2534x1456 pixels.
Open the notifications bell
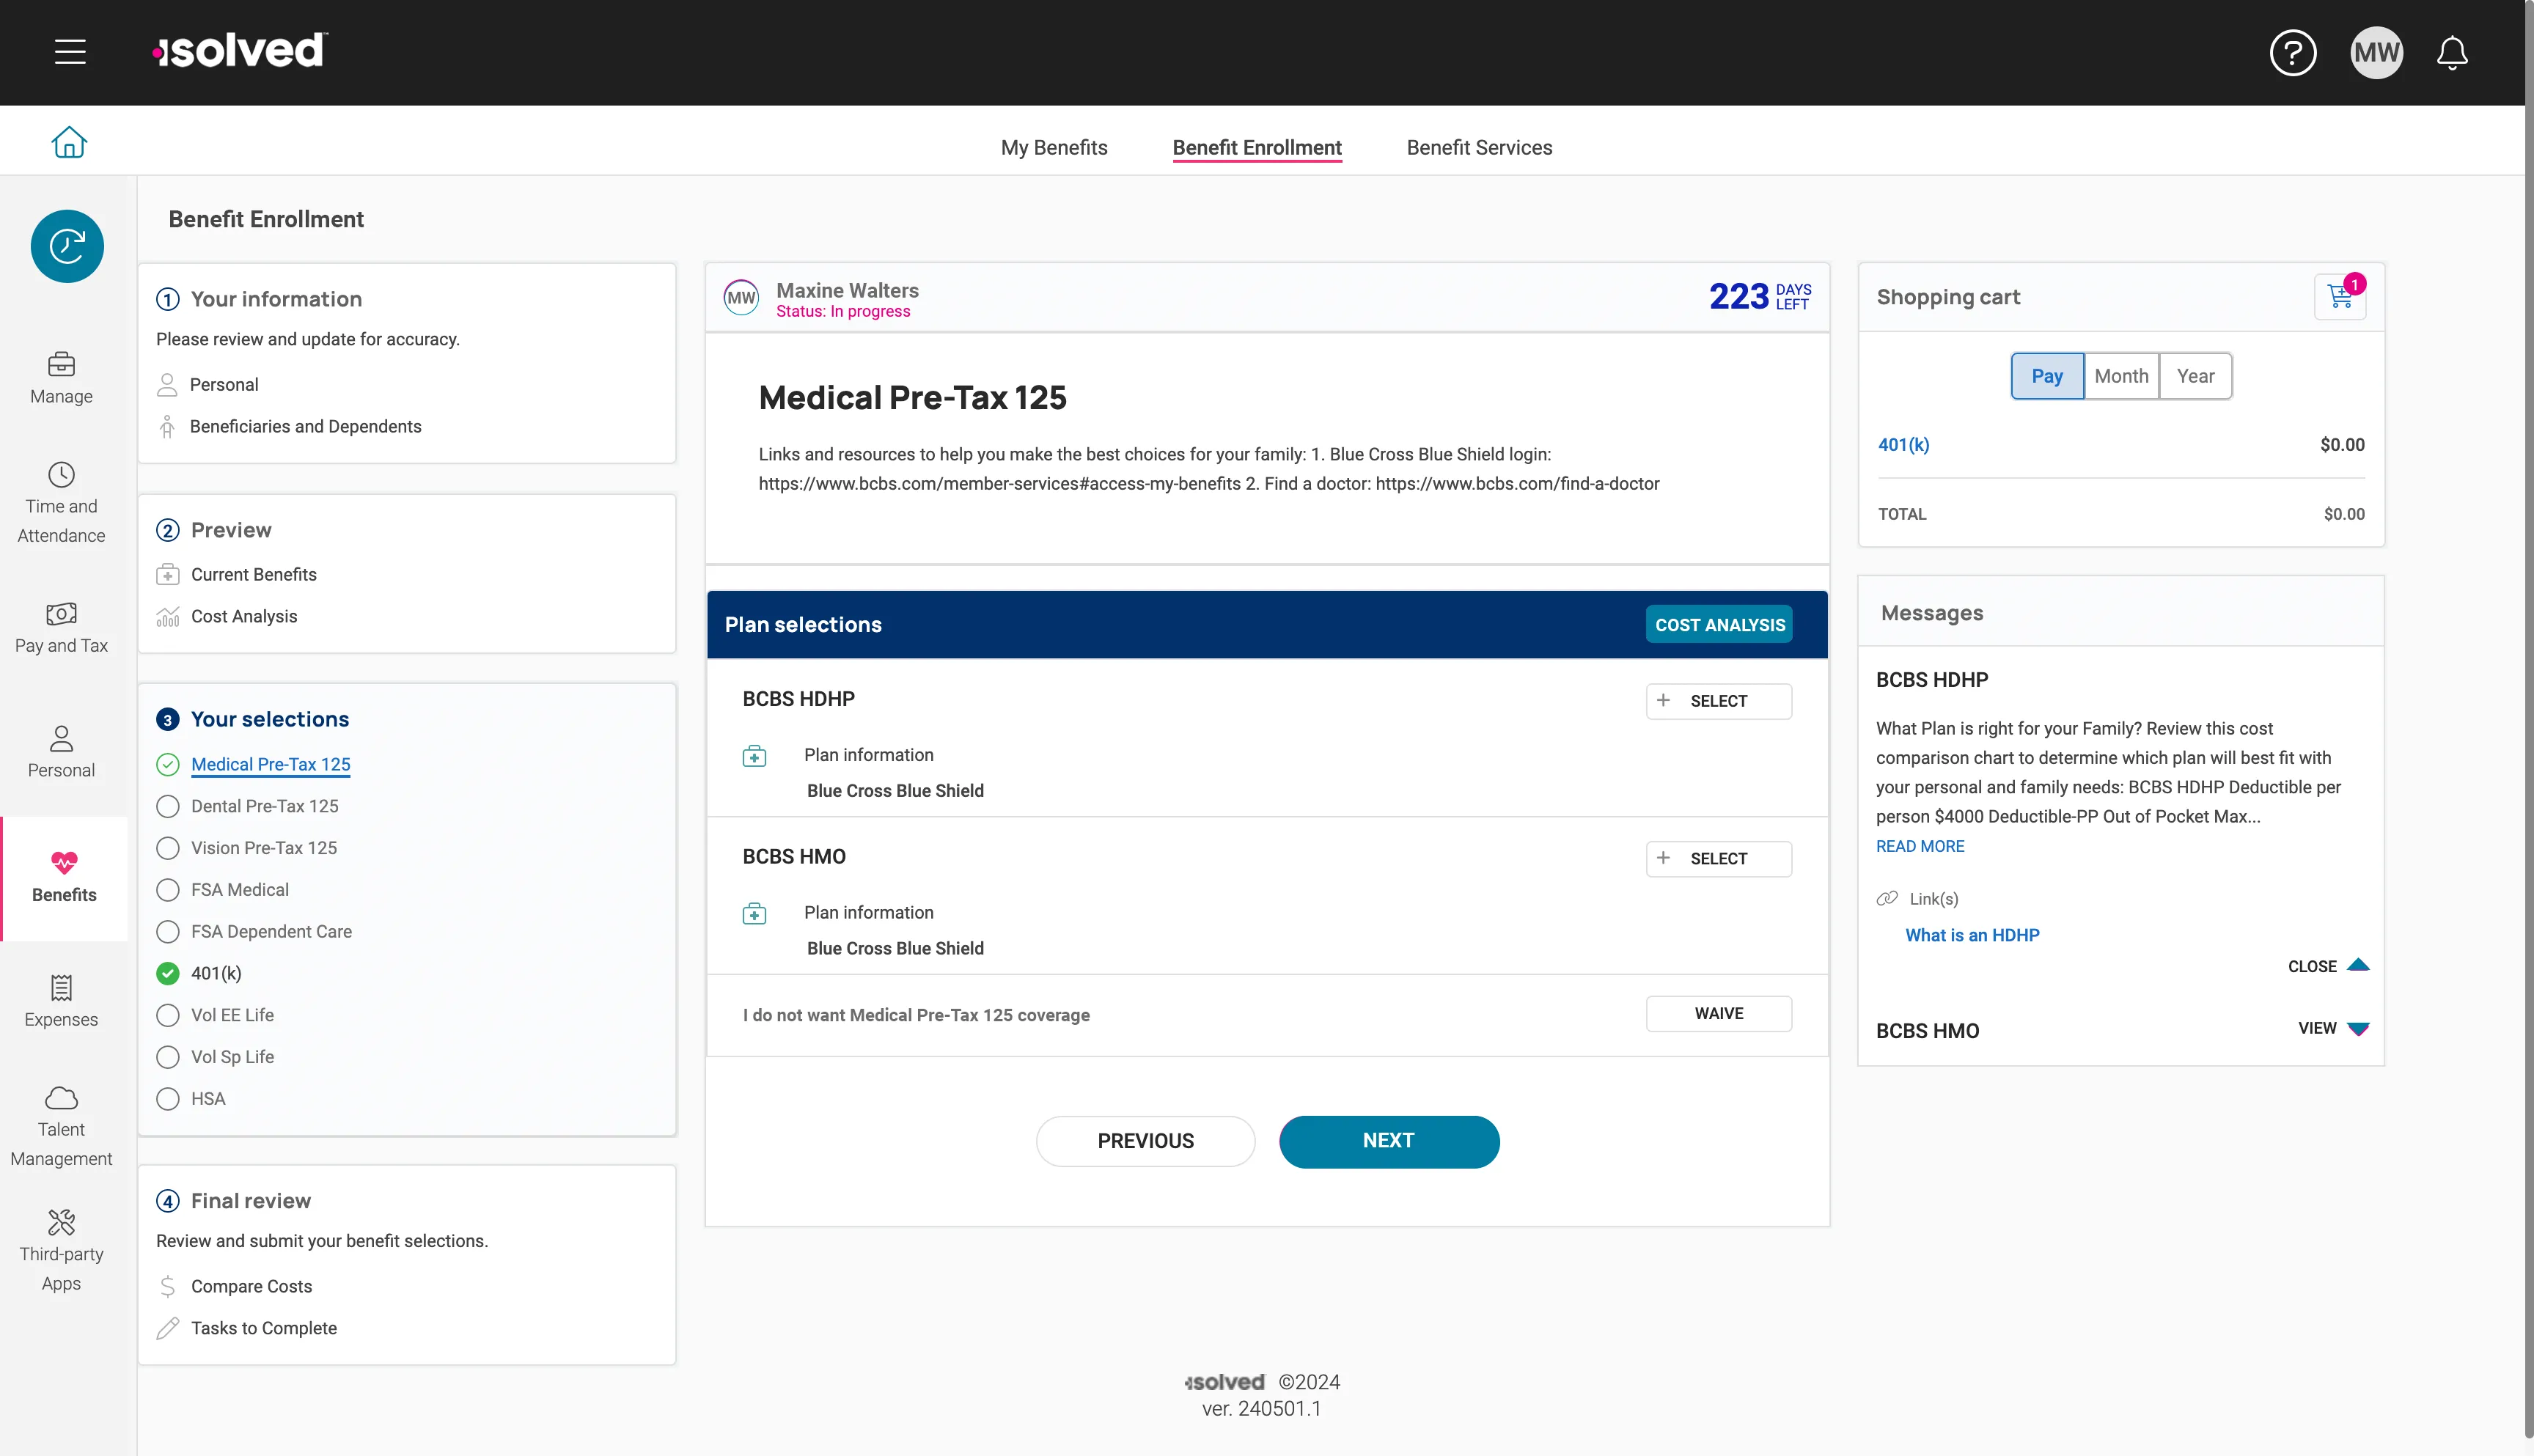[x=2452, y=52]
